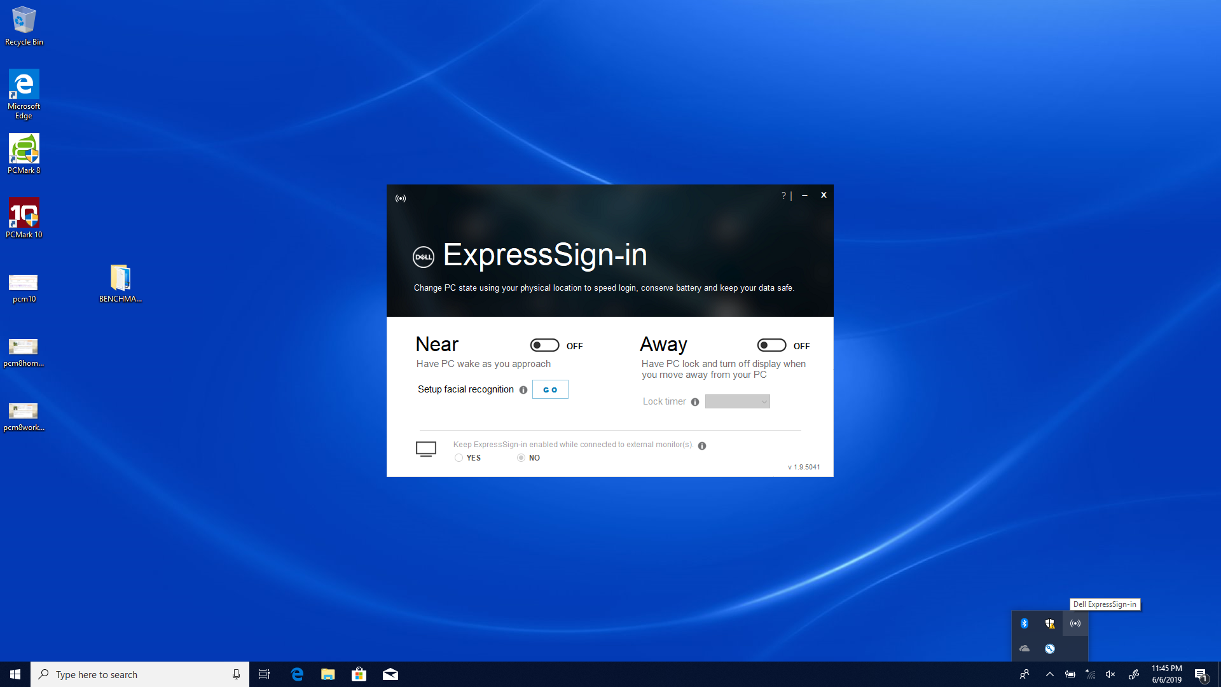1221x687 pixels.
Task: Minimize the ExpressSign-in window
Action: pos(805,195)
